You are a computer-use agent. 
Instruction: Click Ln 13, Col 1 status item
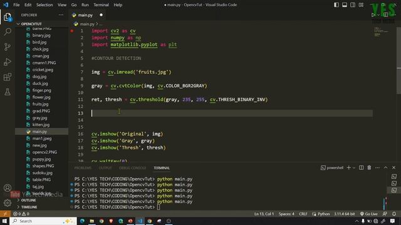tap(264, 214)
